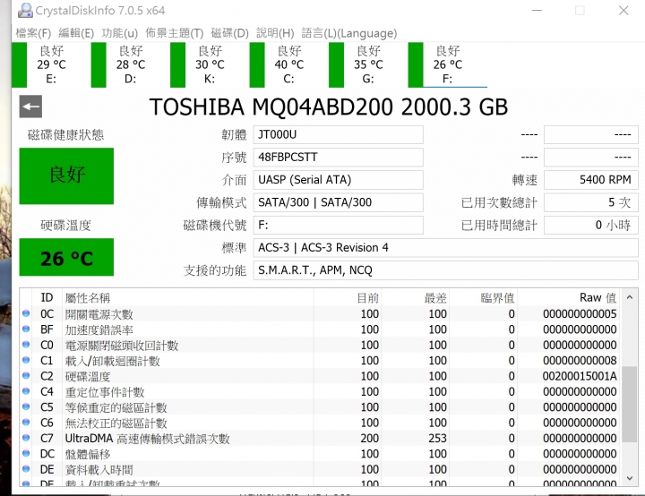The image size is (645, 496).
Task: Open the 佈景主題(T) menu
Action: click(x=175, y=33)
